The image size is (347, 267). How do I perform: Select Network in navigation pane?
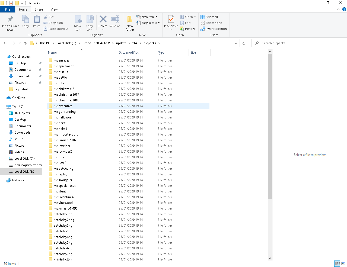pyautogui.click(x=18, y=180)
